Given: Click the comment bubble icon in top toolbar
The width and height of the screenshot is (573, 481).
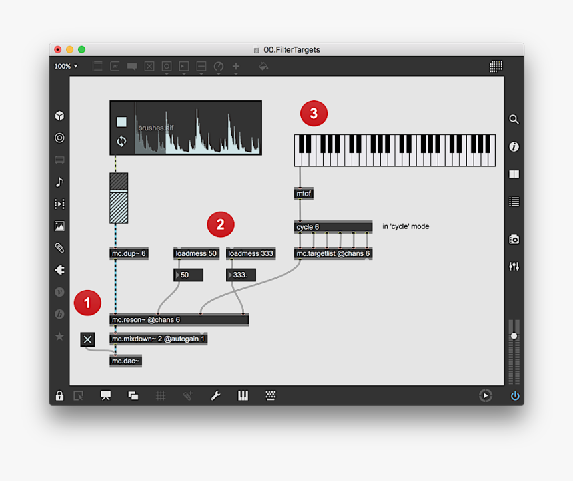Looking at the screenshot, I should (132, 66).
